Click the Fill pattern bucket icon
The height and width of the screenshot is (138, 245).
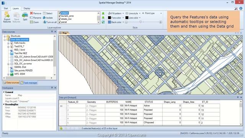[109, 13]
